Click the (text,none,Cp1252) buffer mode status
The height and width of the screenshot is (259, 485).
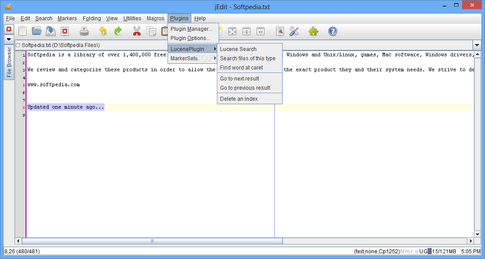point(377,251)
